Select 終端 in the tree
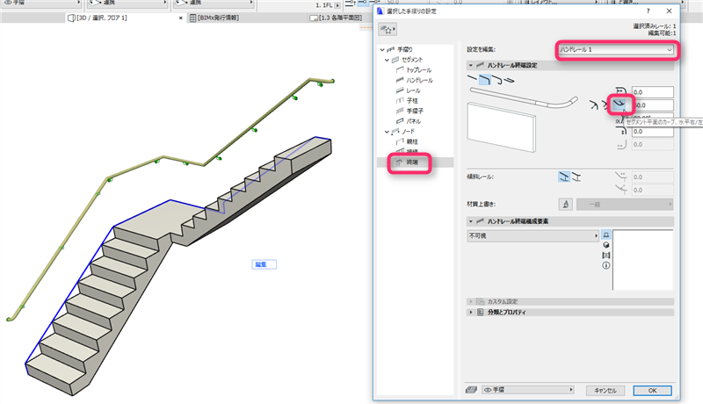703x404 pixels. tap(412, 162)
